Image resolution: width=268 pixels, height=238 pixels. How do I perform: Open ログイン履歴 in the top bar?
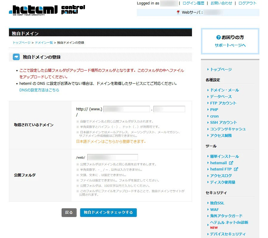193,3
